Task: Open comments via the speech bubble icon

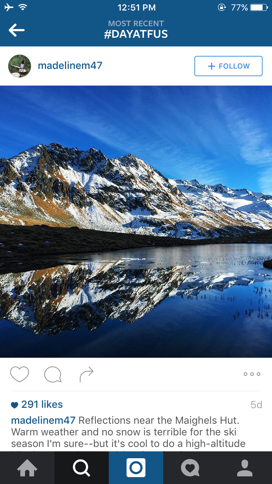Action: 53,374
